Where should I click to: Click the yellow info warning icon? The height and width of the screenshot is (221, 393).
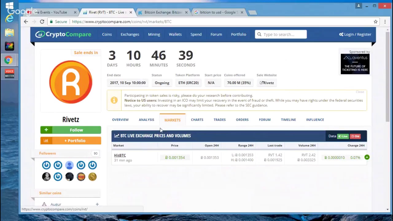click(x=114, y=100)
